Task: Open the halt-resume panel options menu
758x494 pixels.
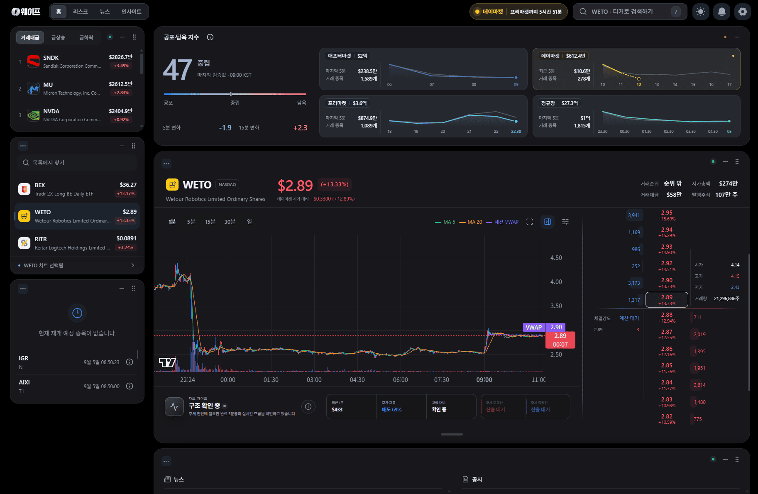Action: click(x=23, y=289)
